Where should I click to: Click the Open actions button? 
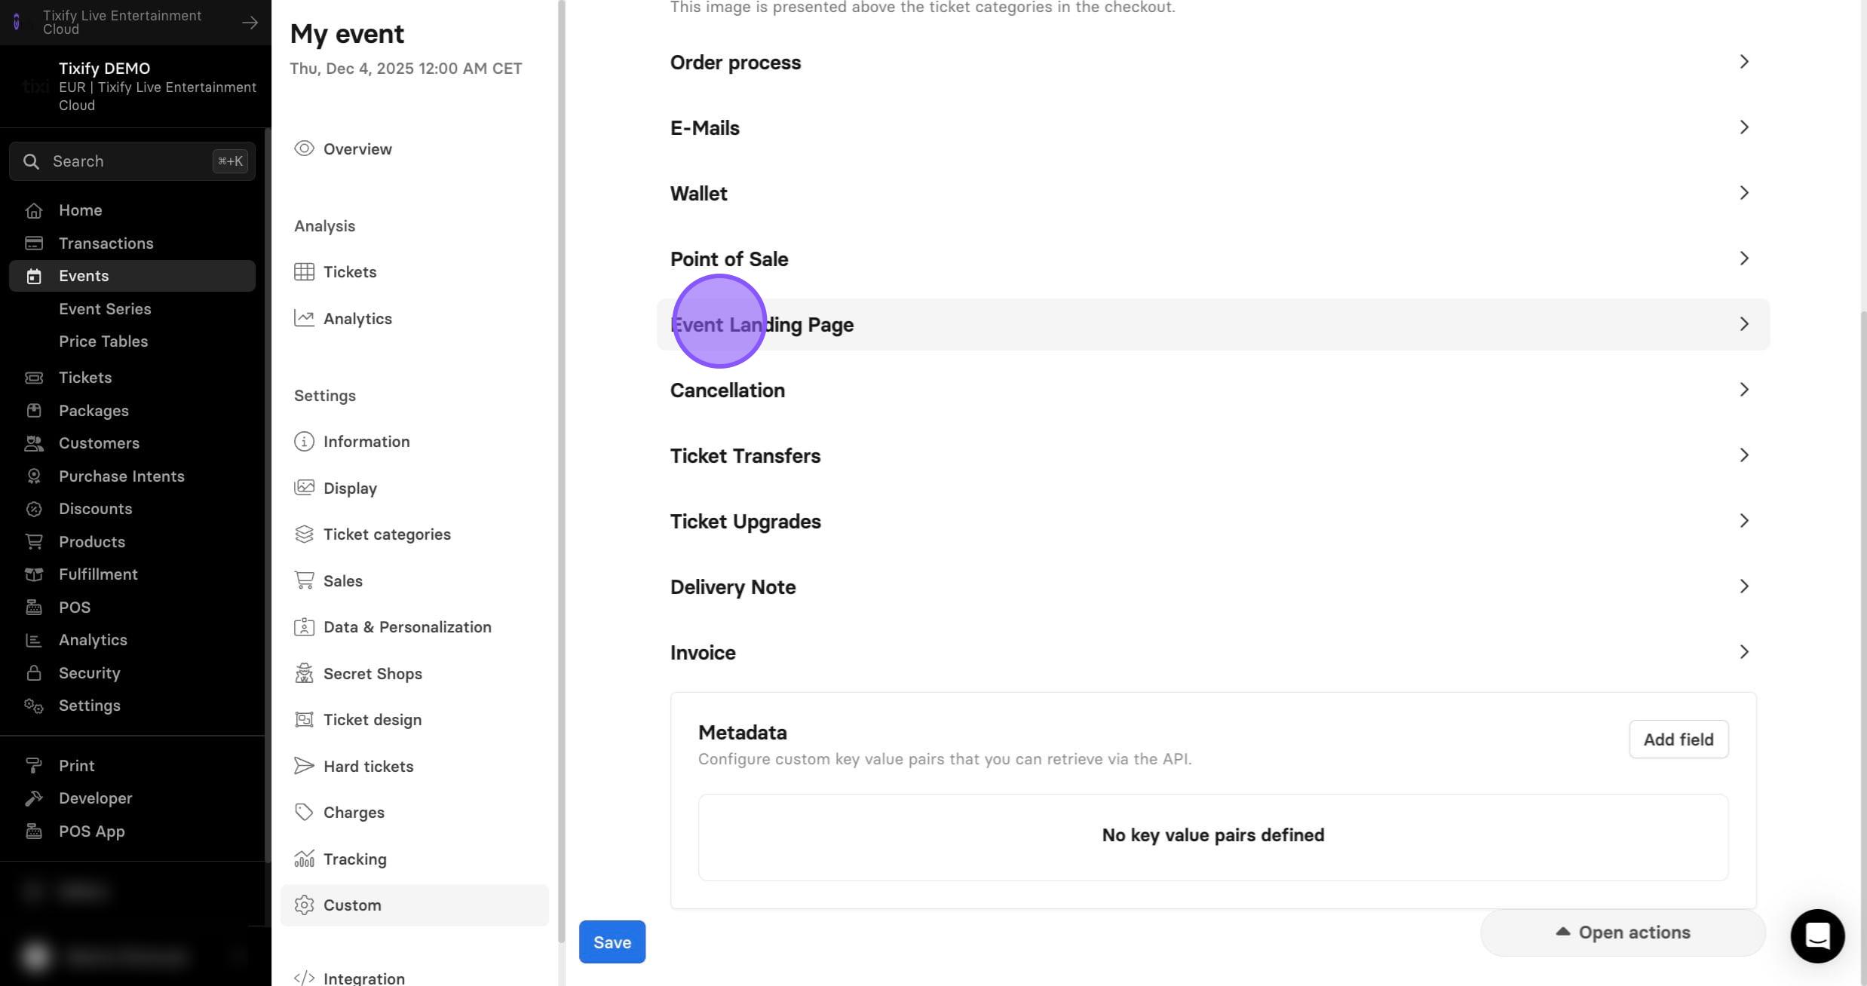tap(1623, 932)
